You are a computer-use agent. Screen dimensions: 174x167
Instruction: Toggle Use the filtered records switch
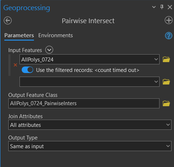[x=27, y=70]
